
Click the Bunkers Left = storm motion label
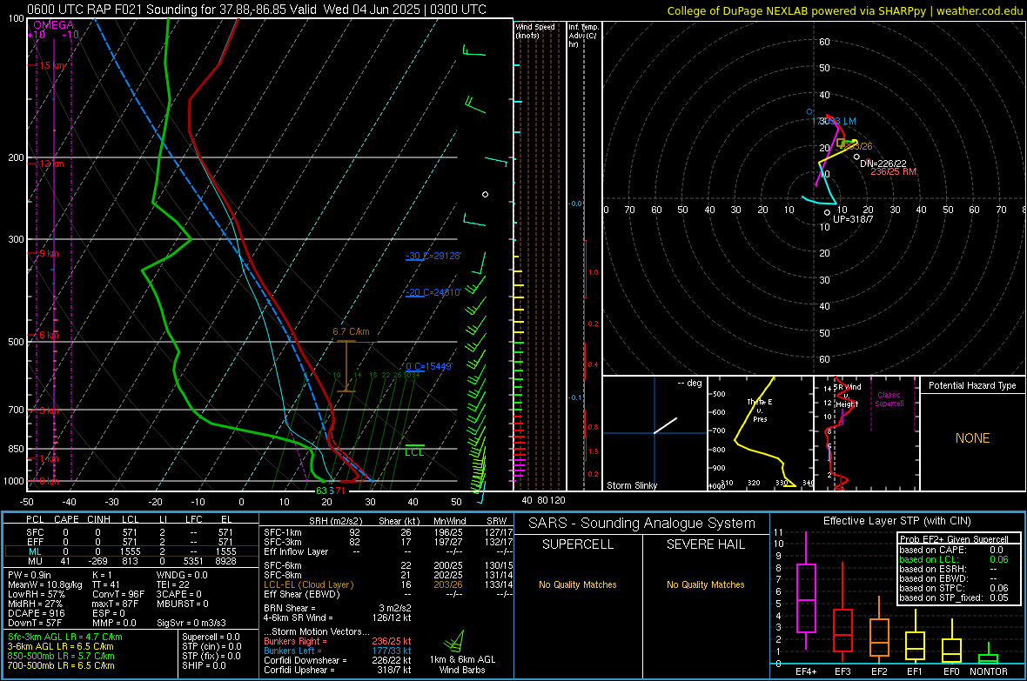click(x=292, y=651)
